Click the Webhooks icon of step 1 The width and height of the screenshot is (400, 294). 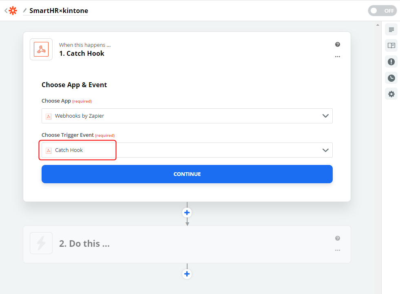(x=41, y=49)
